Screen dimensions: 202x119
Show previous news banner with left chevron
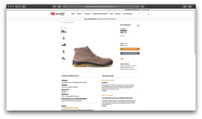[65, 19]
